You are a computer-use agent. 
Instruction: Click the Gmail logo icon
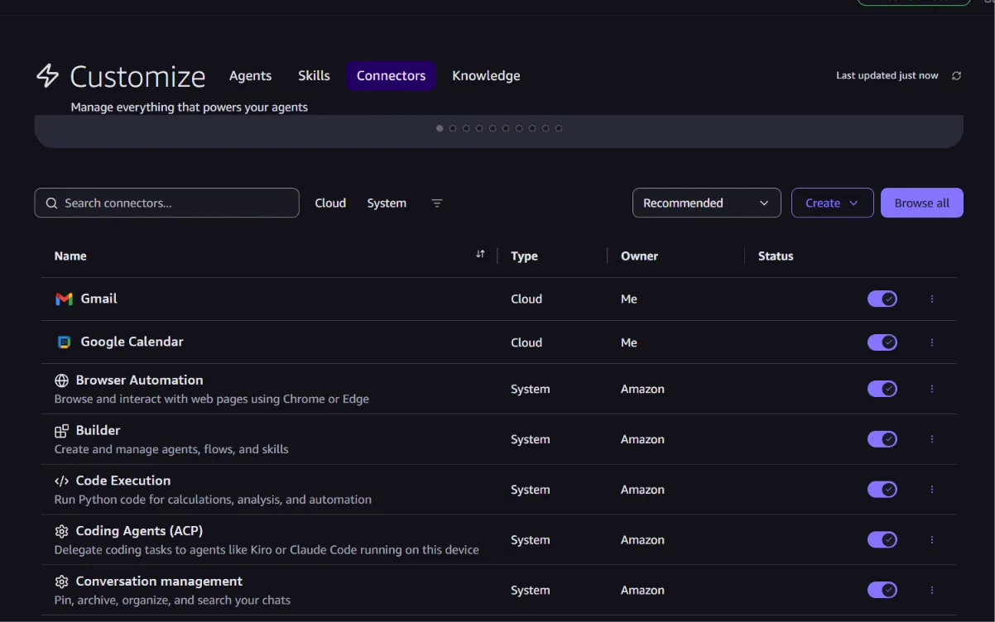(x=64, y=299)
